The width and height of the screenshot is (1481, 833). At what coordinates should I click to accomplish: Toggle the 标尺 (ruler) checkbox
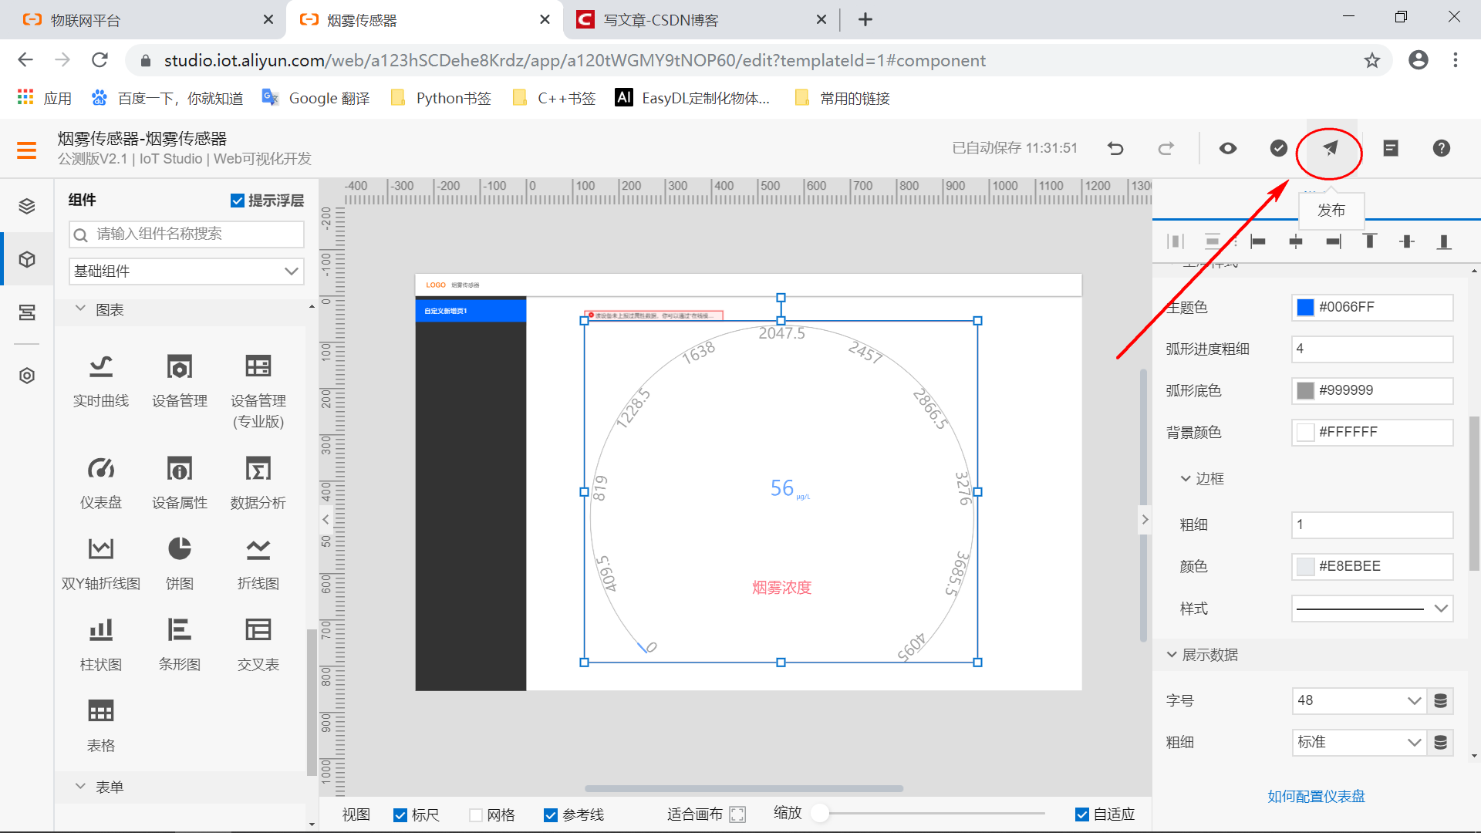[402, 813]
